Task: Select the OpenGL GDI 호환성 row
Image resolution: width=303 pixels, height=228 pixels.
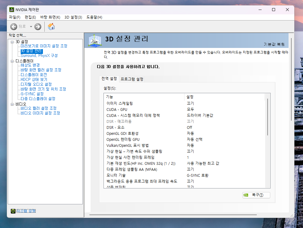Action: click(184, 133)
